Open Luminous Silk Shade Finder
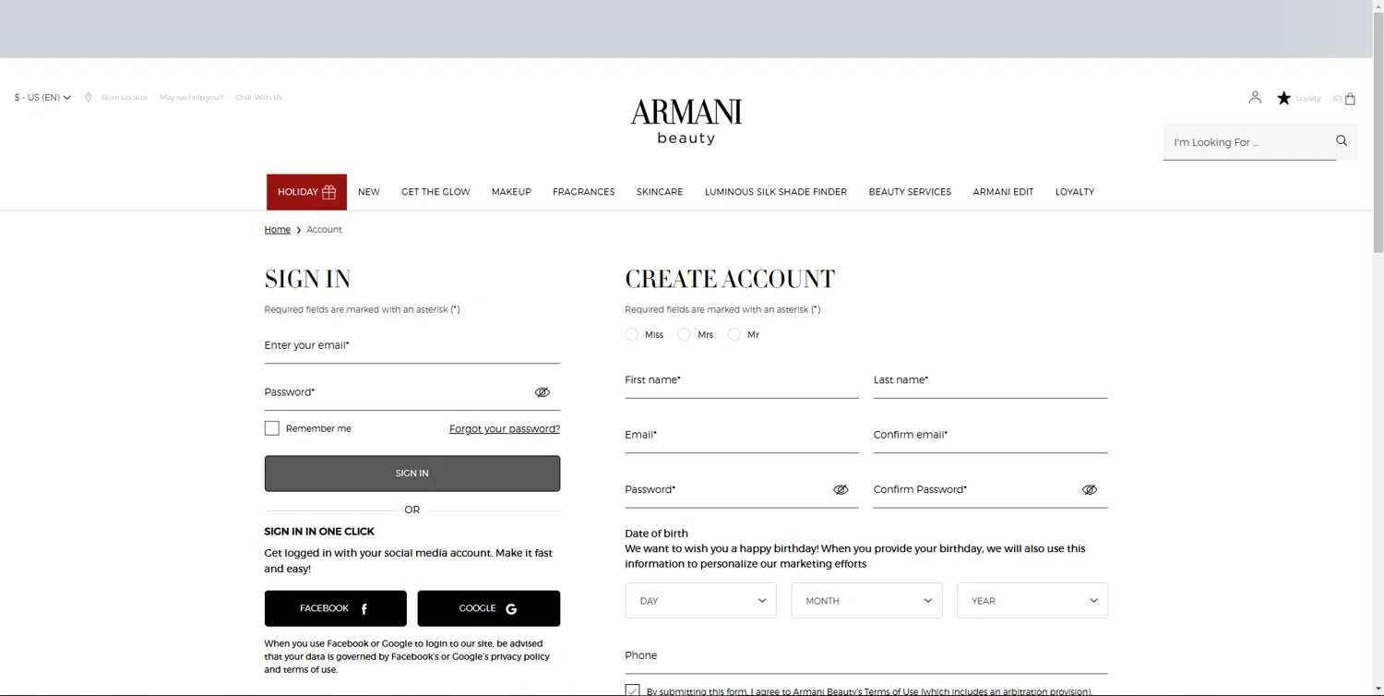 point(776,192)
